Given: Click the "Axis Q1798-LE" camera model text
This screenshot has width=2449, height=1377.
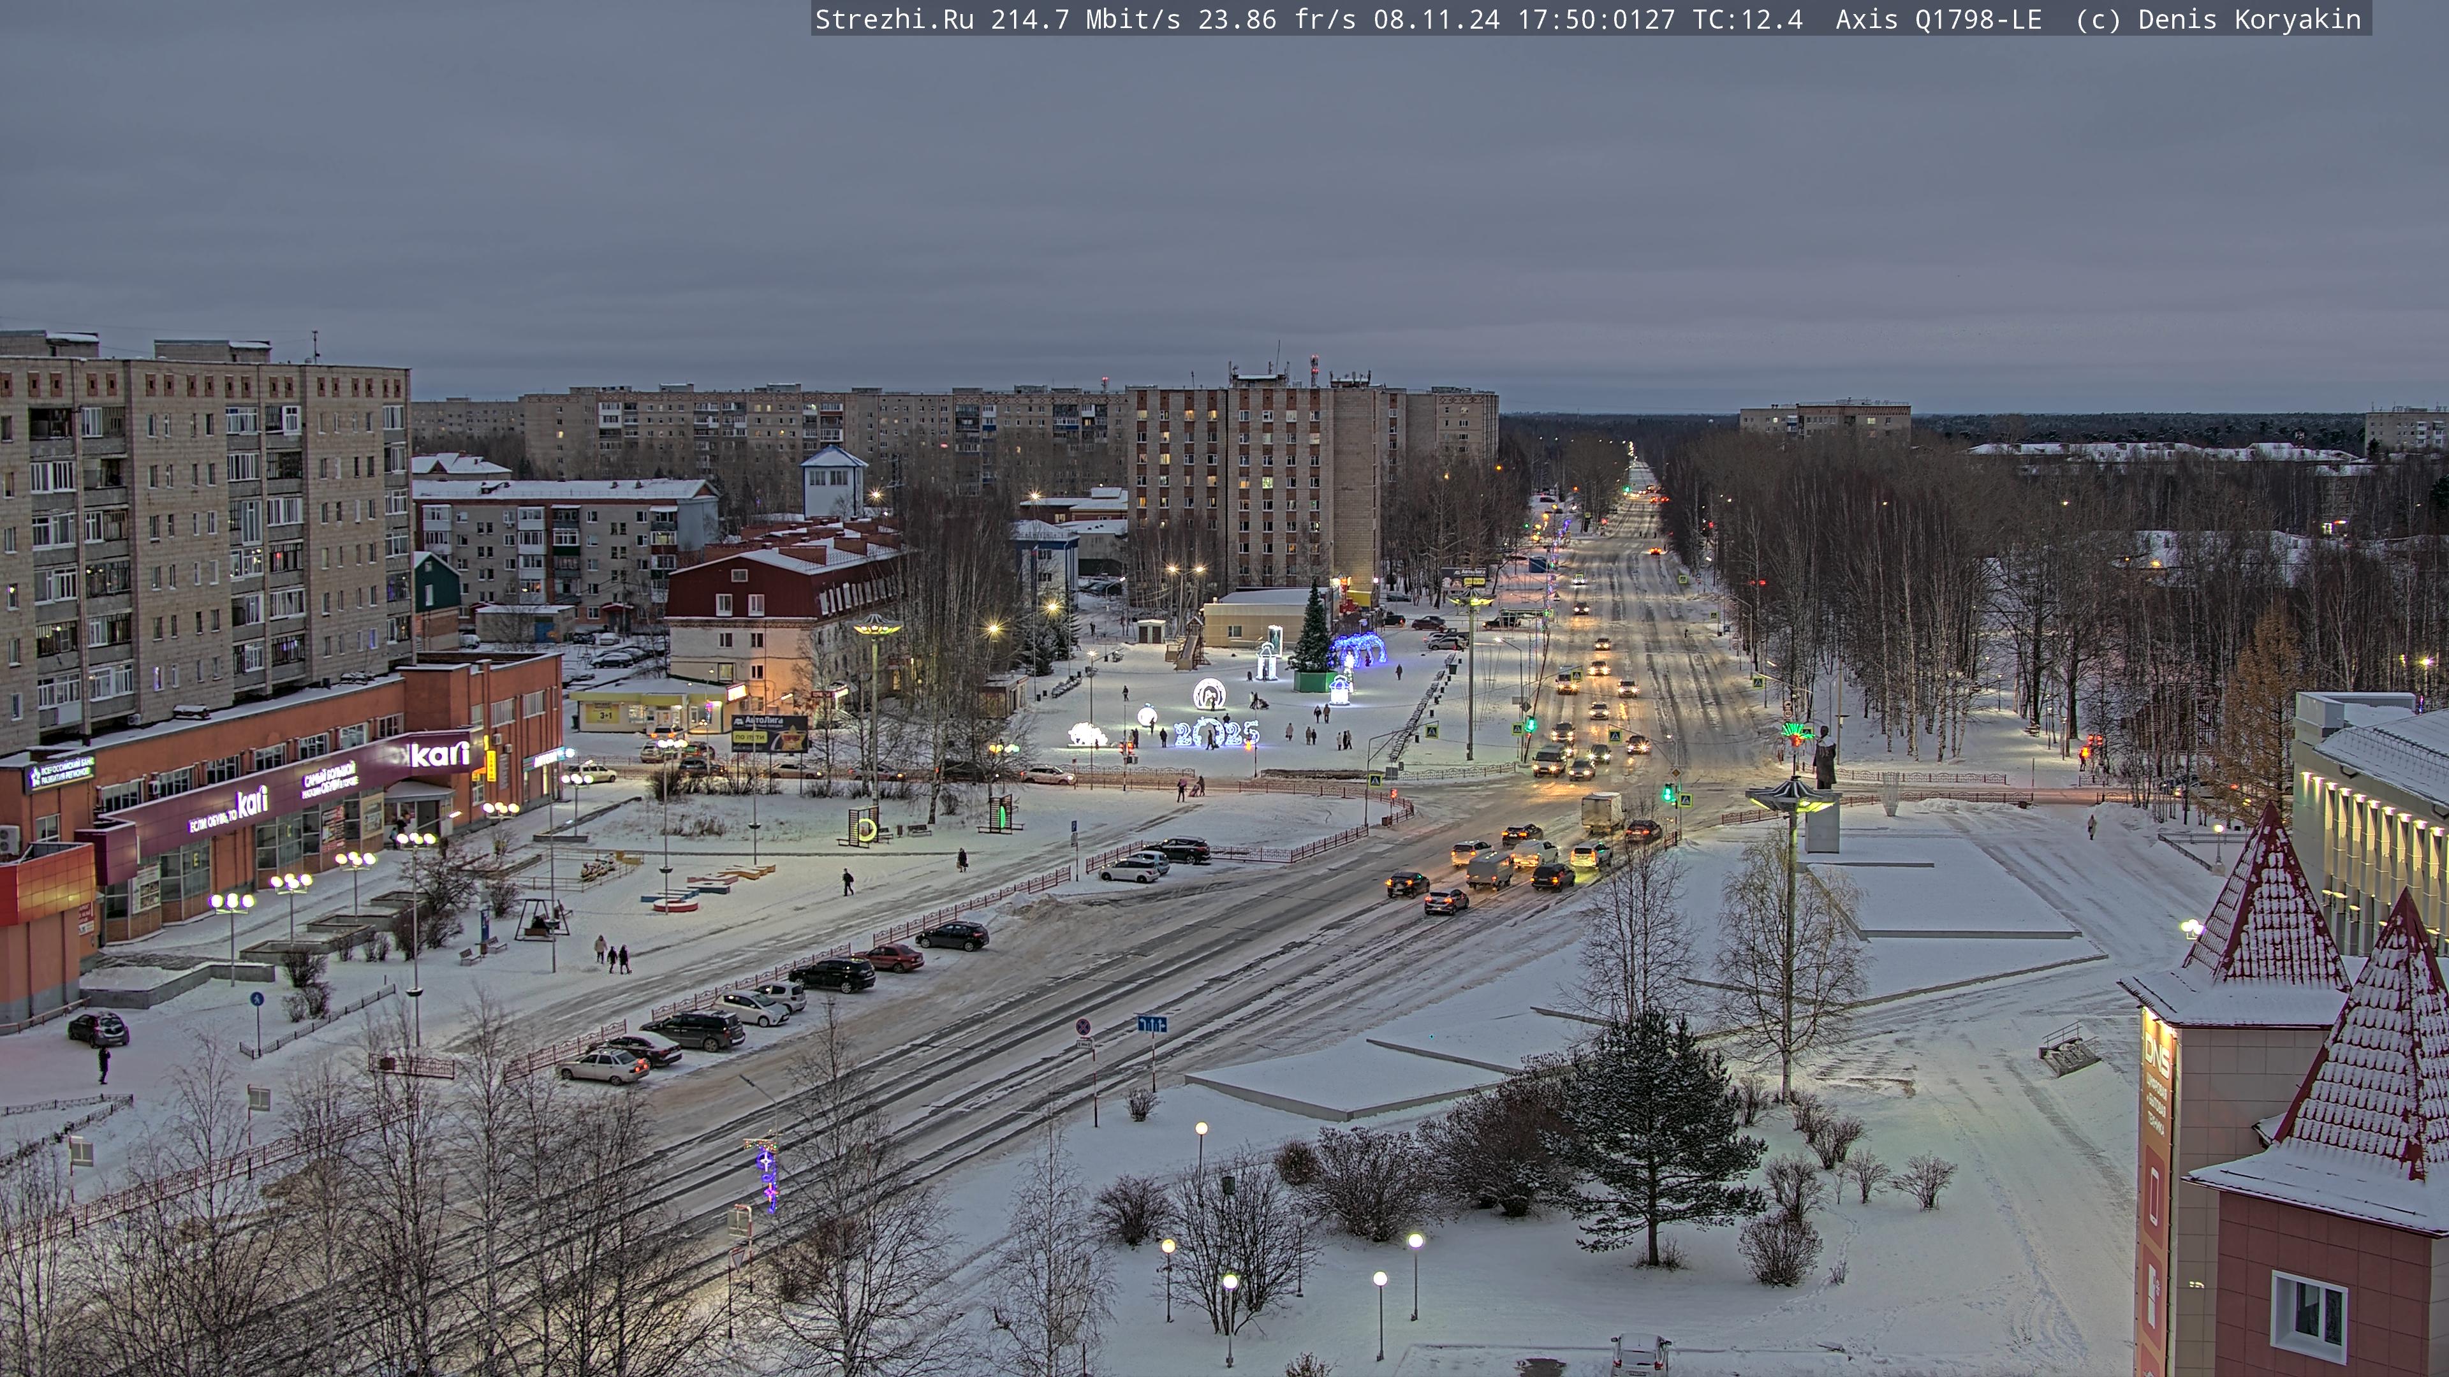Looking at the screenshot, I should 1939,20.
